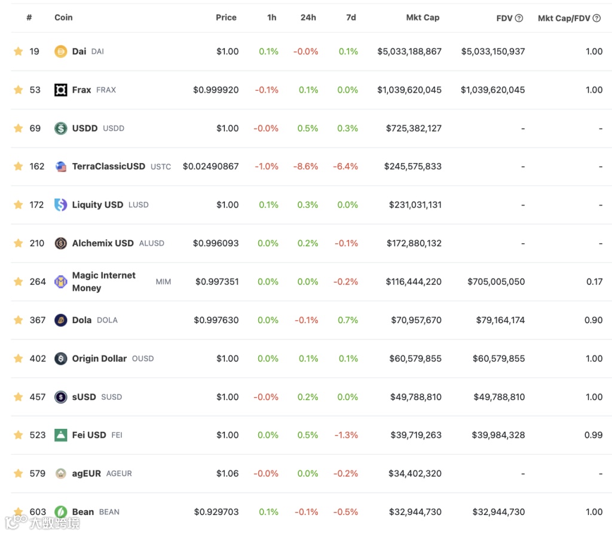This screenshot has width=612, height=534.
Task: Select TerraClassicUSD price $0.02490867
Action: coord(211,167)
